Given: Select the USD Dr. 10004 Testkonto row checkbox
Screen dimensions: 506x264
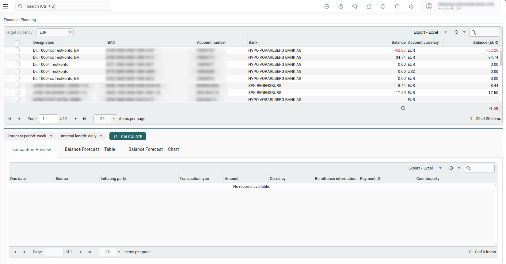Looking at the screenshot, I should pos(17,71).
